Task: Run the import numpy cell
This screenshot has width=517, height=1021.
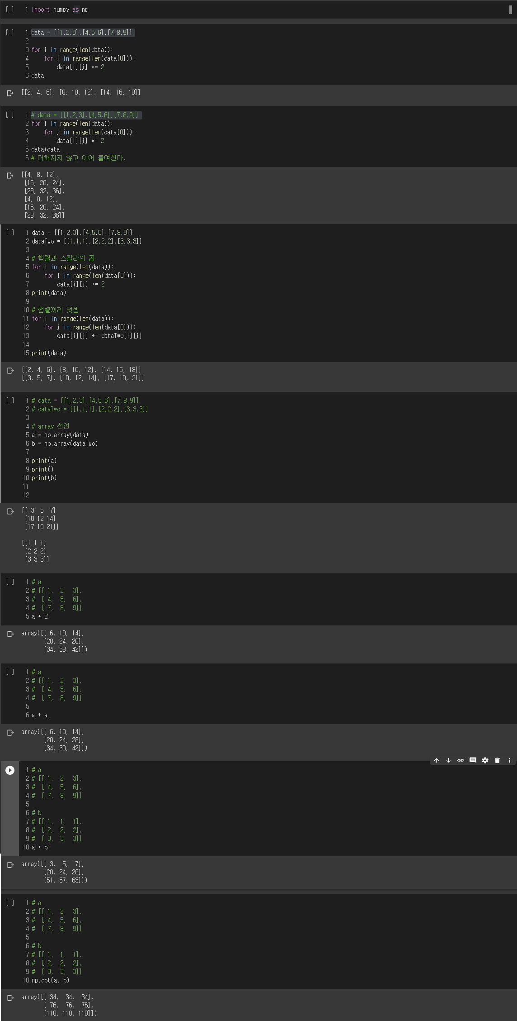Action: pyautogui.click(x=10, y=10)
